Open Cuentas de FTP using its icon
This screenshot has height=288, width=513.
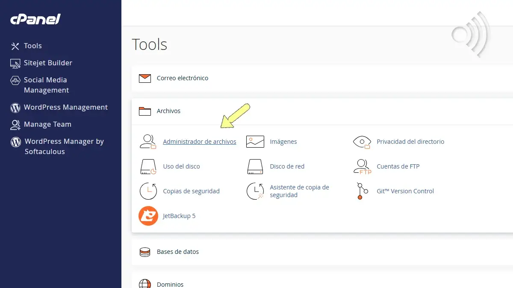(362, 166)
